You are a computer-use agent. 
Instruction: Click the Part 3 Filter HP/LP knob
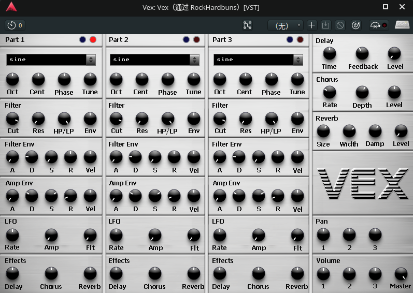(x=272, y=119)
